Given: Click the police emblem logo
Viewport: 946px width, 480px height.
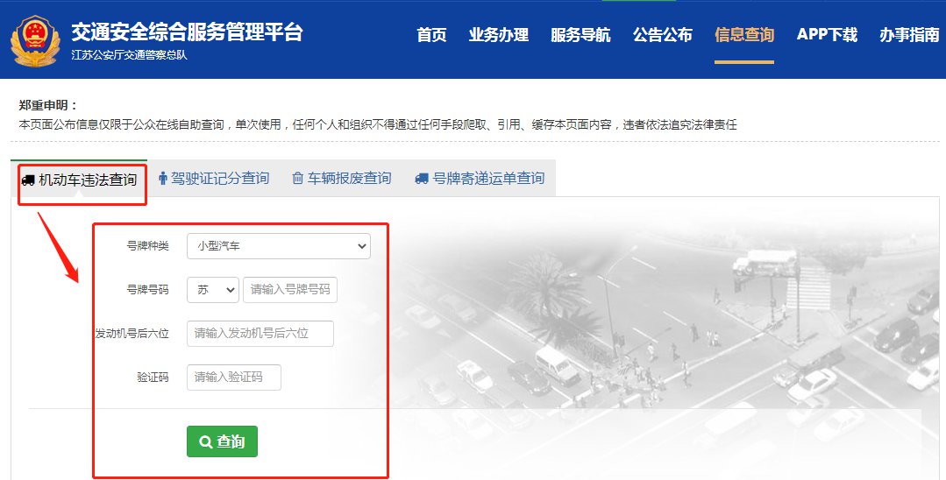Looking at the screenshot, I should click(36, 40).
